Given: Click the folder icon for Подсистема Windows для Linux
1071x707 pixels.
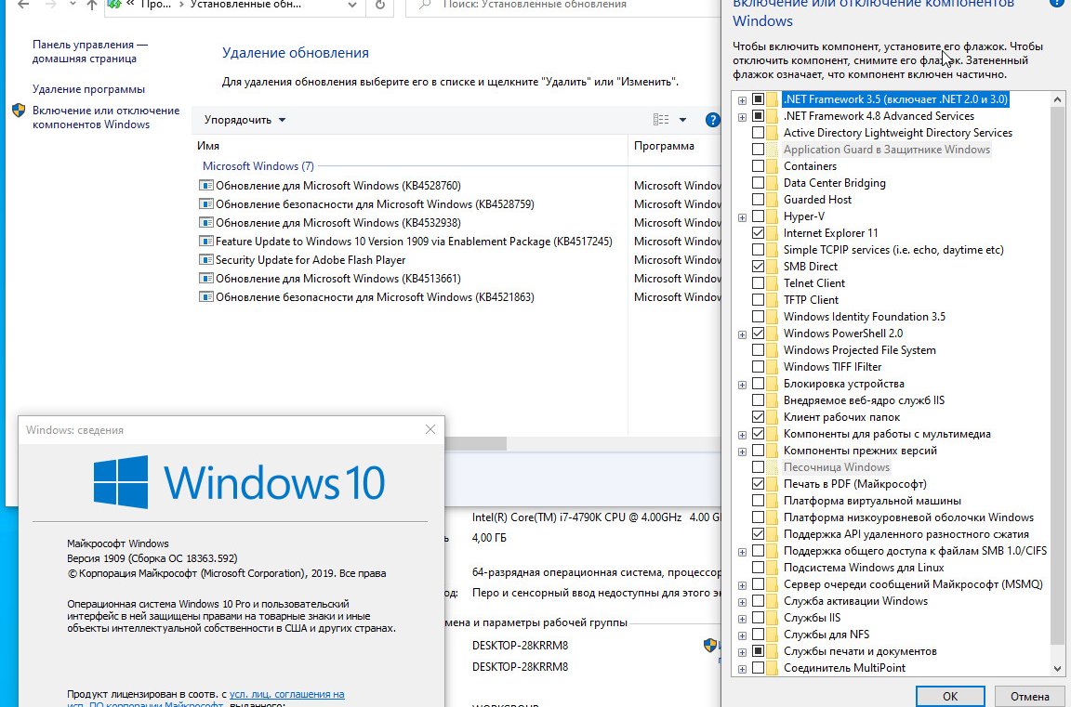Looking at the screenshot, I should (x=773, y=568).
